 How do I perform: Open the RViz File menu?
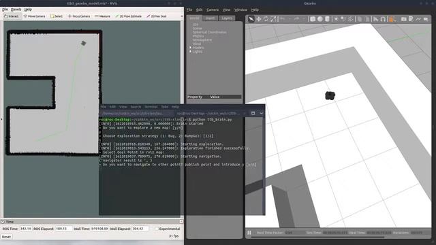5,9
